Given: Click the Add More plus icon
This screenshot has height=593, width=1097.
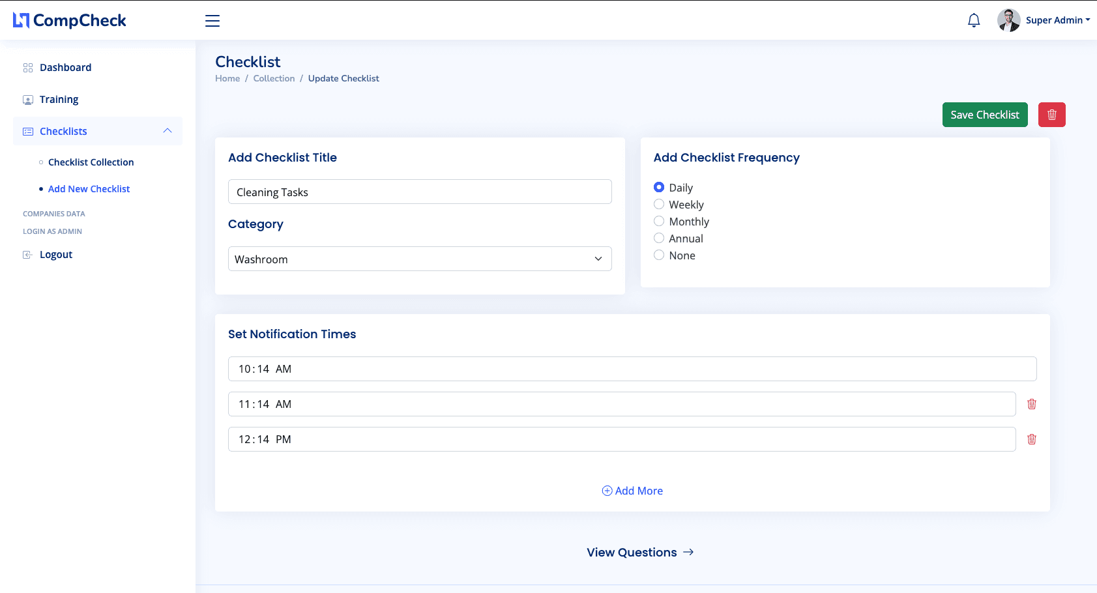Looking at the screenshot, I should (x=607, y=491).
